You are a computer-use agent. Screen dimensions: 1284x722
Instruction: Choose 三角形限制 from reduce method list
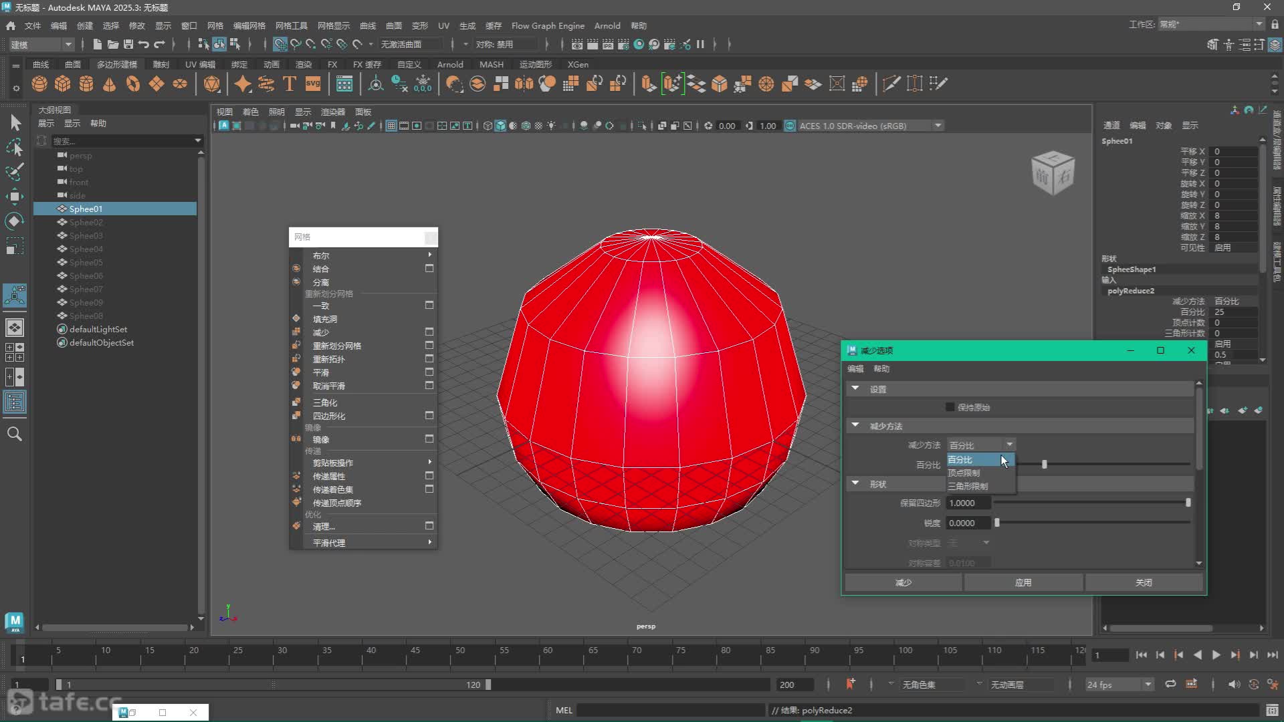click(968, 486)
